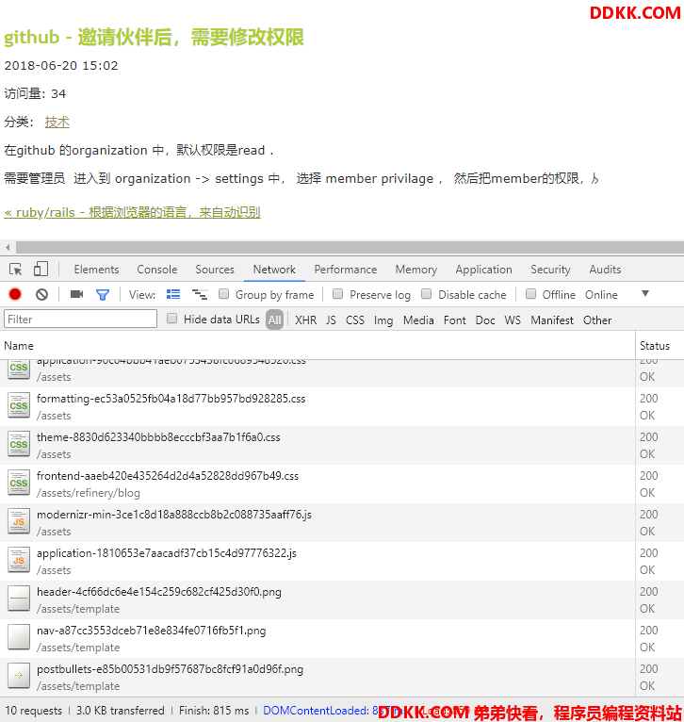This screenshot has height=722, width=684.
Task: Open throttling dropdown arrow next to Online
Action: tap(645, 294)
